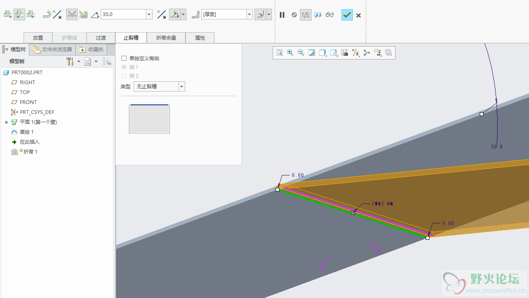Flip the angle direction arrow after the 30.0 field
Image resolution: width=529 pixels, height=298 pixels.
point(162,14)
